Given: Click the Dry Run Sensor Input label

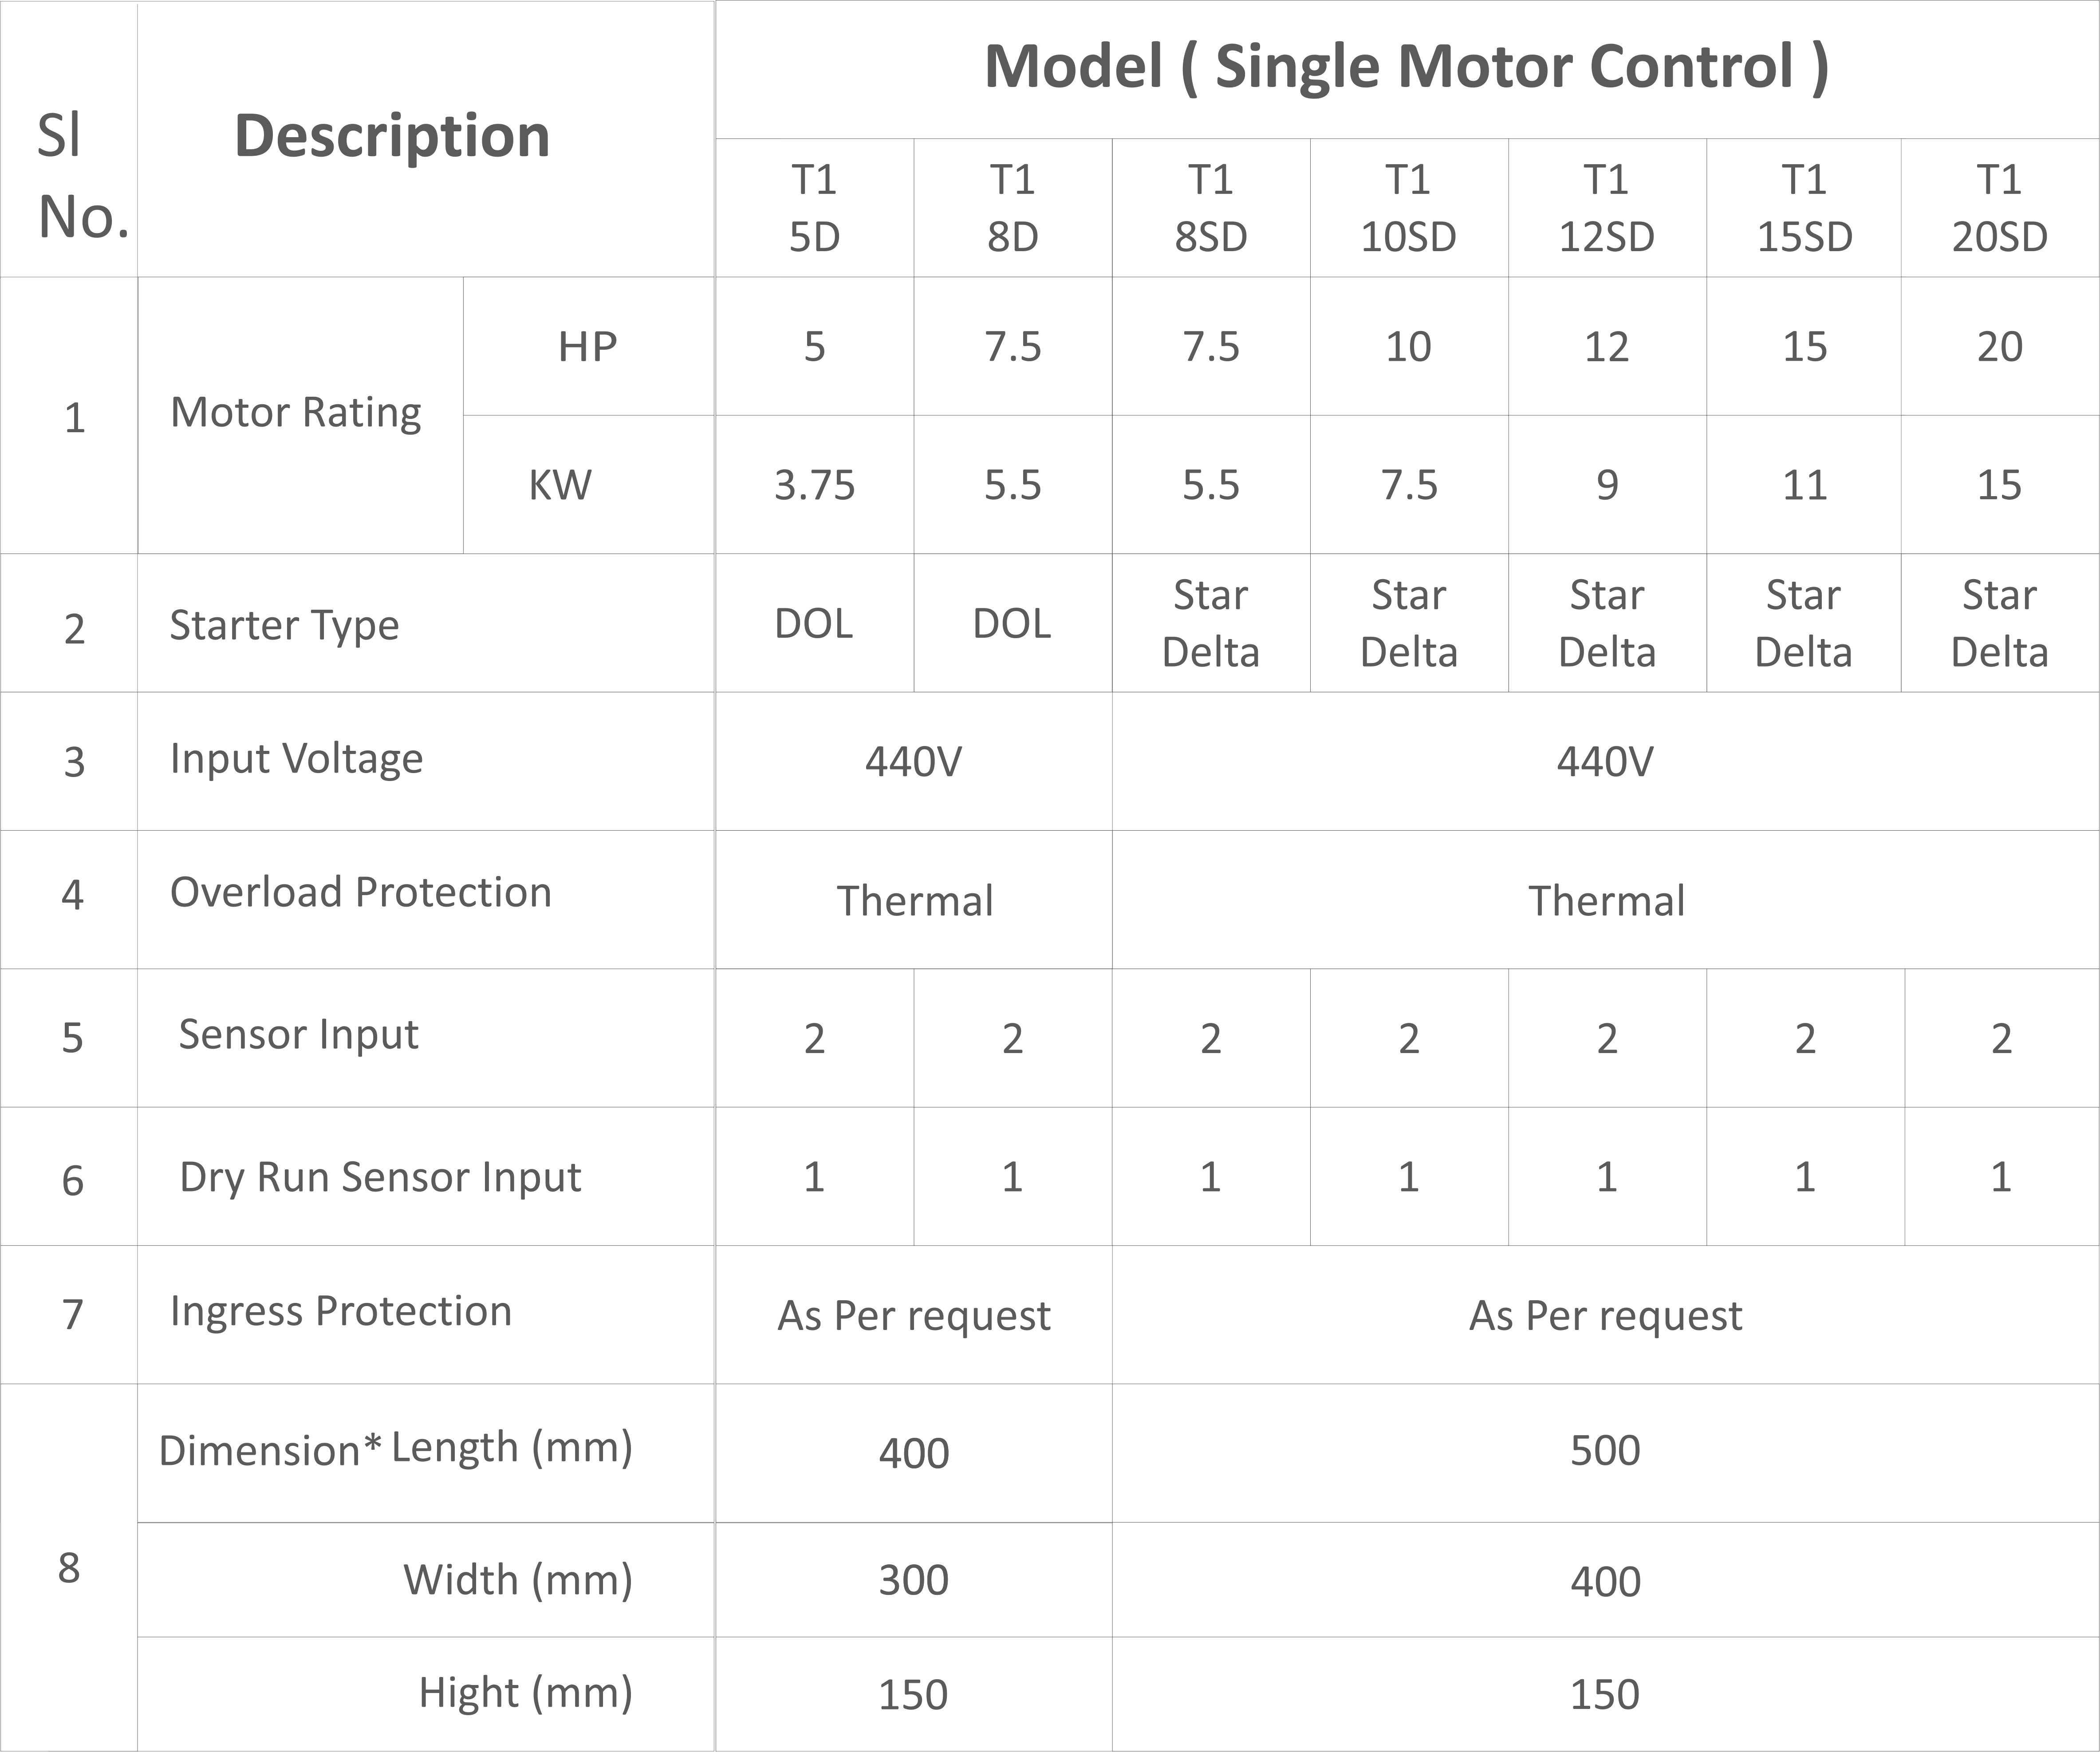Looking at the screenshot, I should pos(380,1177).
